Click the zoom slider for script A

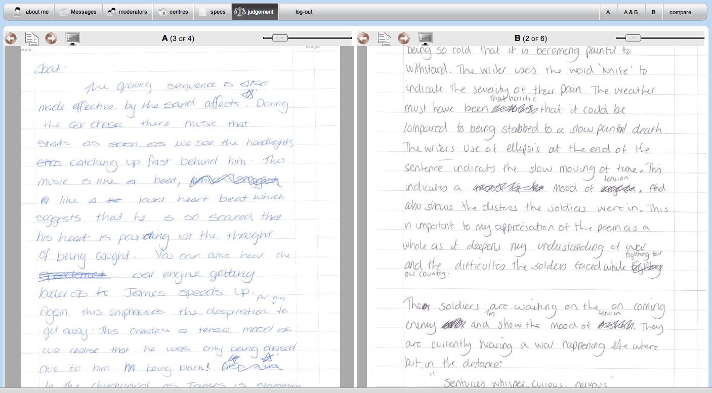coord(280,38)
